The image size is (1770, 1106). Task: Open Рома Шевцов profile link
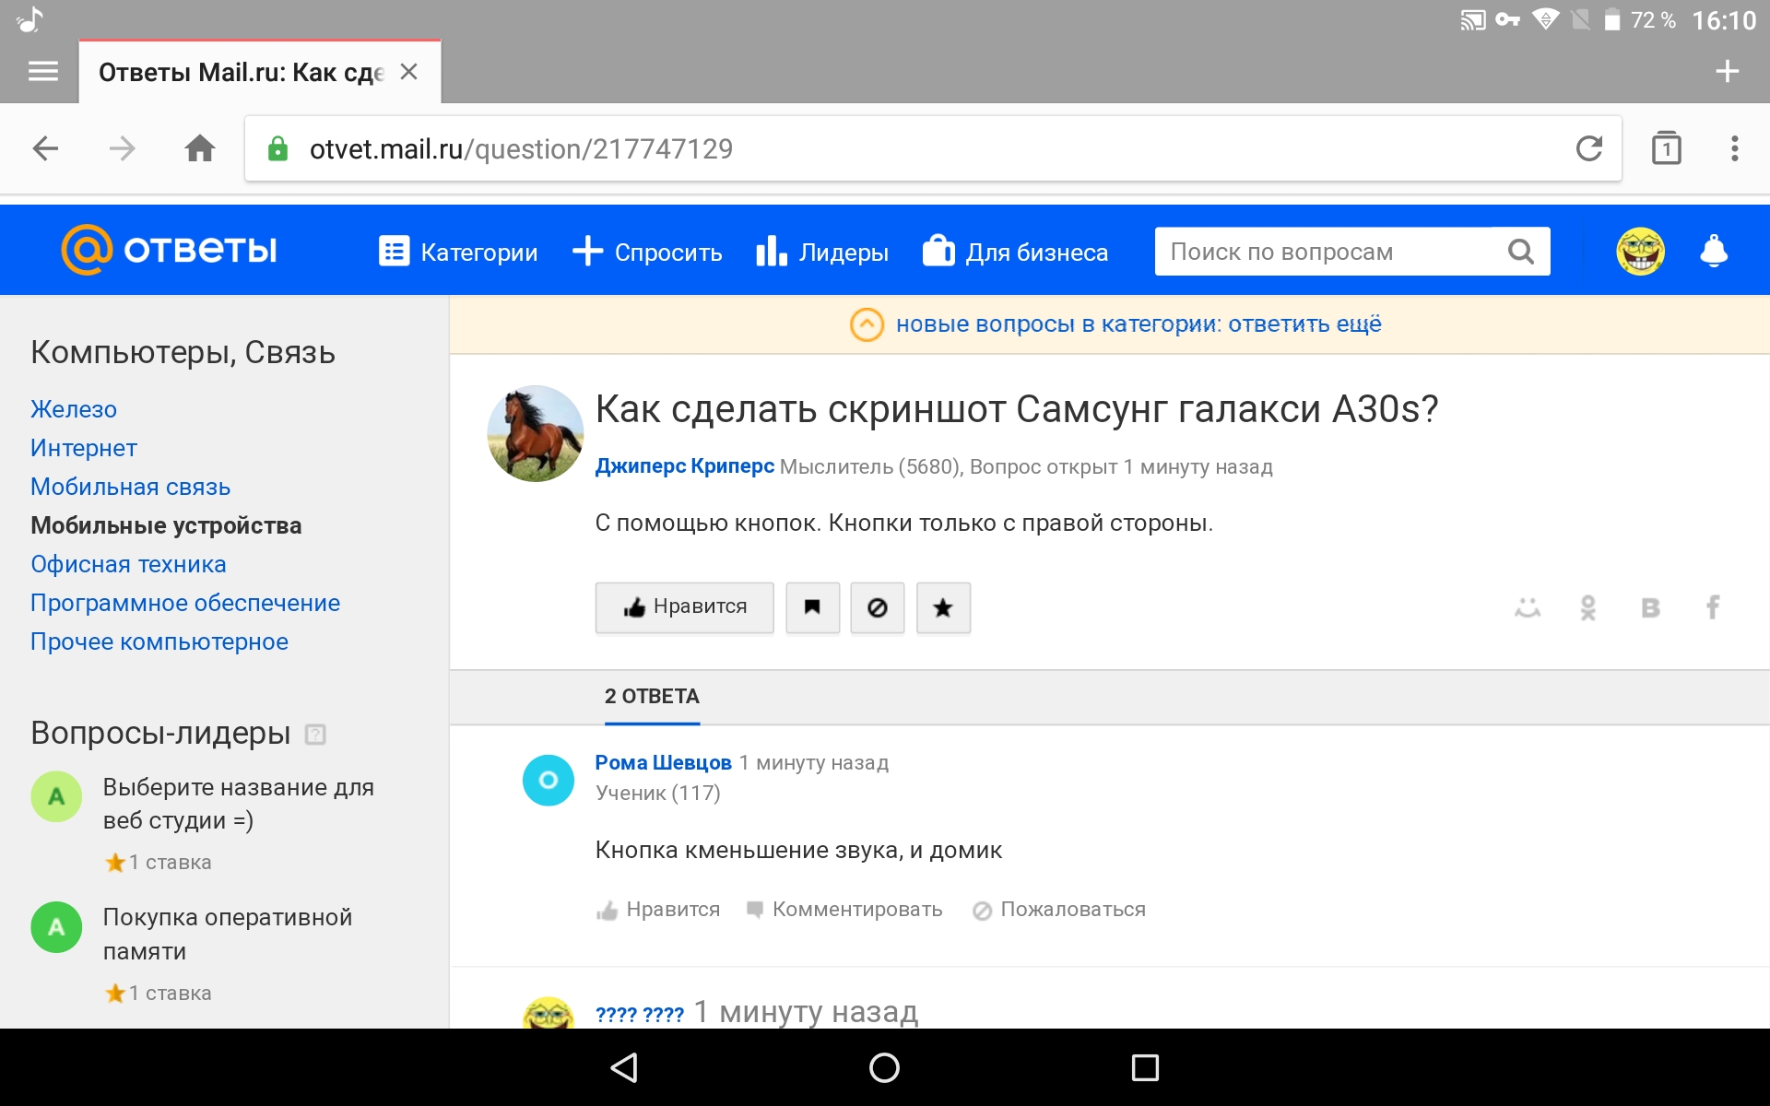[x=663, y=763]
